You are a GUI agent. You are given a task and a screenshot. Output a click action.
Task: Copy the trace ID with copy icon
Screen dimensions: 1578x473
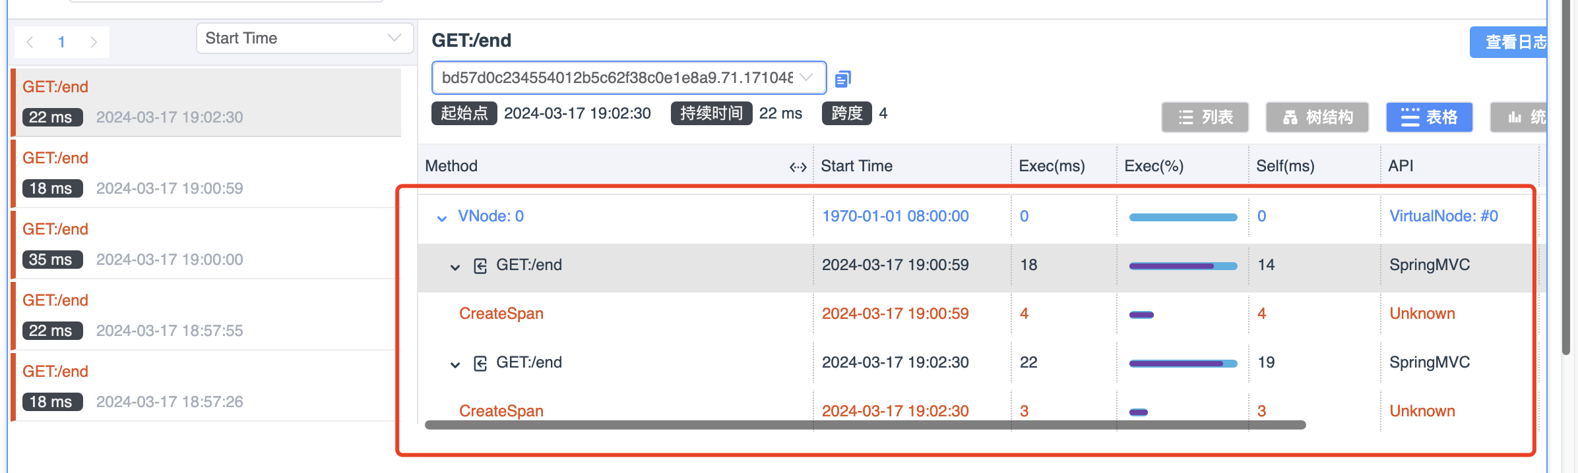[x=842, y=79]
